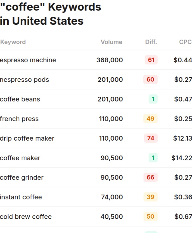Image resolution: width=192 pixels, height=233 pixels.
Task: Sort table by Volume column header
Action: pyautogui.click(x=111, y=42)
